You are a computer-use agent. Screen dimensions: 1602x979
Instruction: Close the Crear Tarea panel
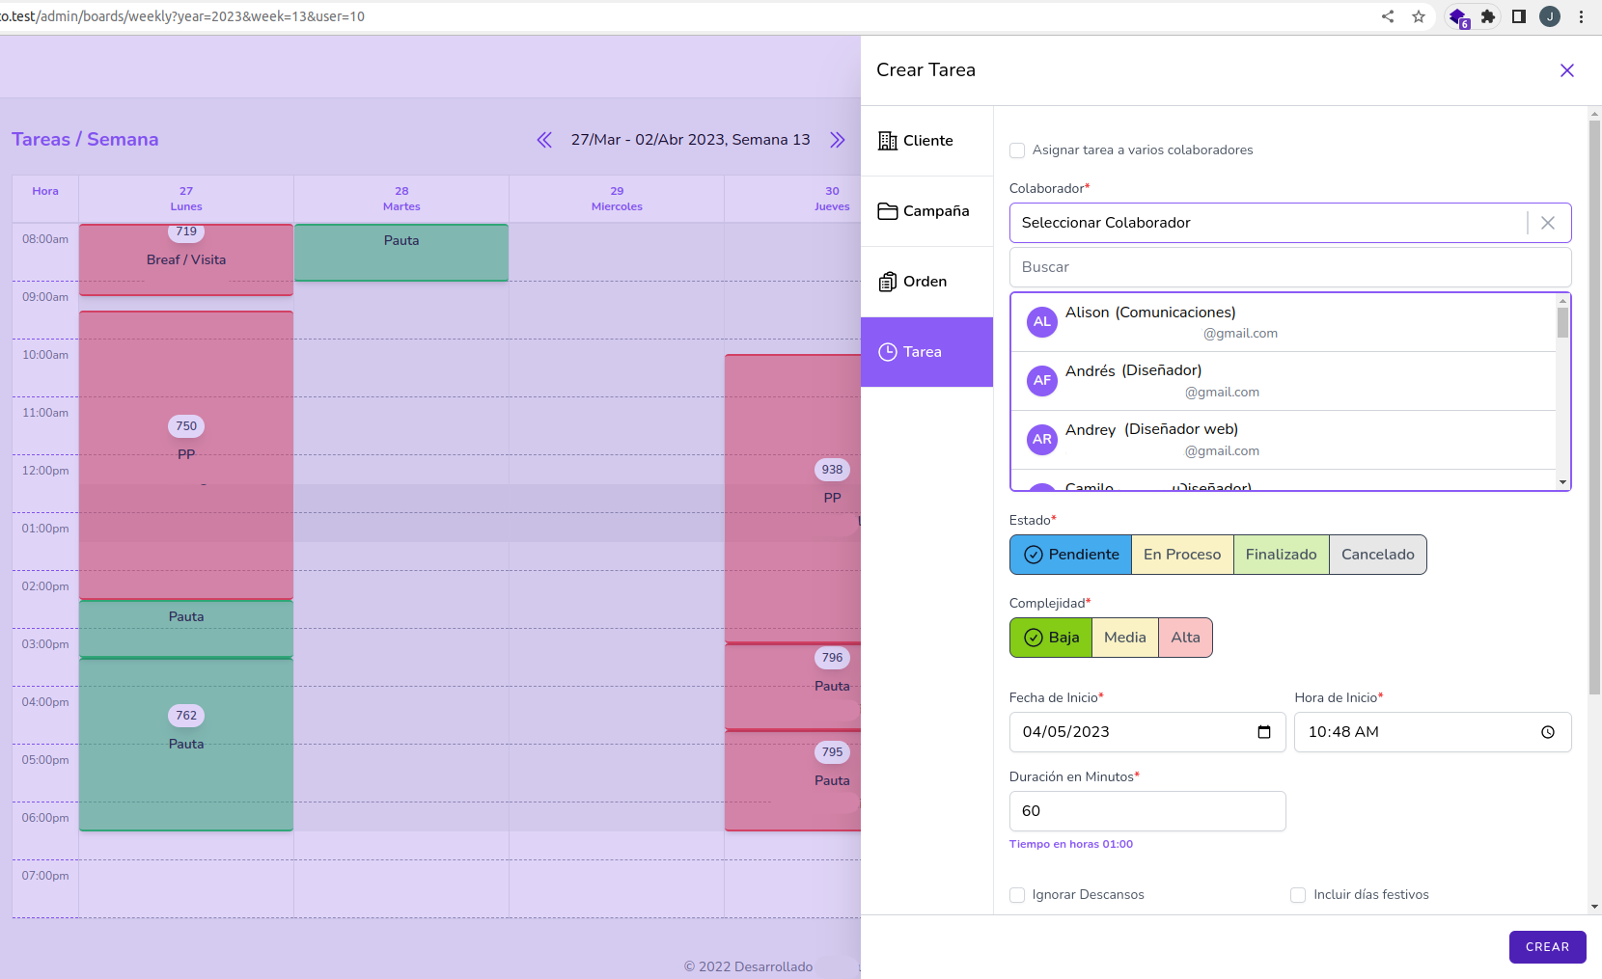[x=1566, y=70]
